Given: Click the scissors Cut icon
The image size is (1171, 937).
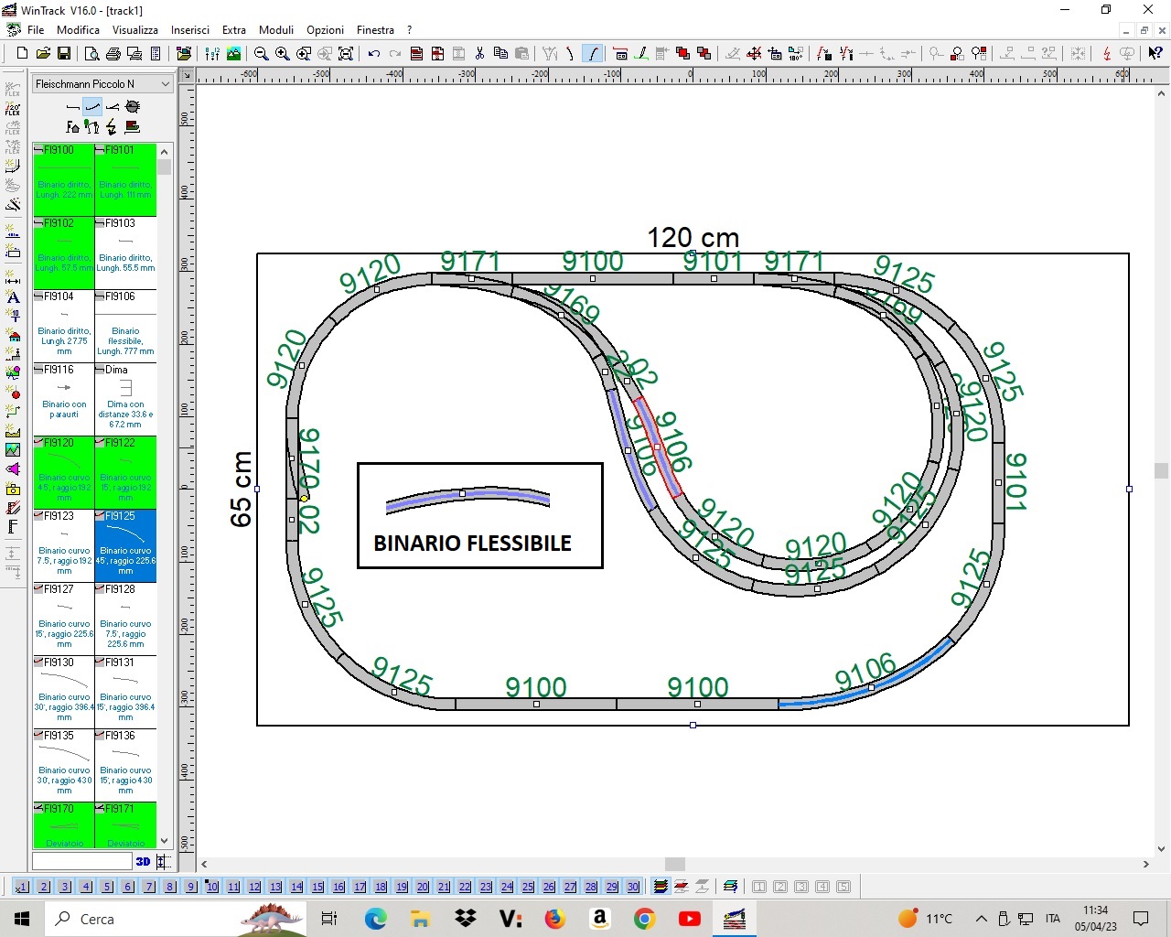Looking at the screenshot, I should point(479,54).
